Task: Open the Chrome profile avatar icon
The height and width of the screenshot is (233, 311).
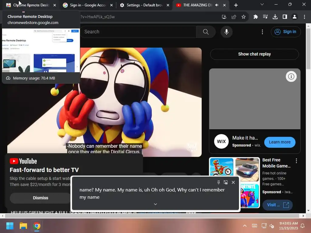Action: tap(295, 17)
